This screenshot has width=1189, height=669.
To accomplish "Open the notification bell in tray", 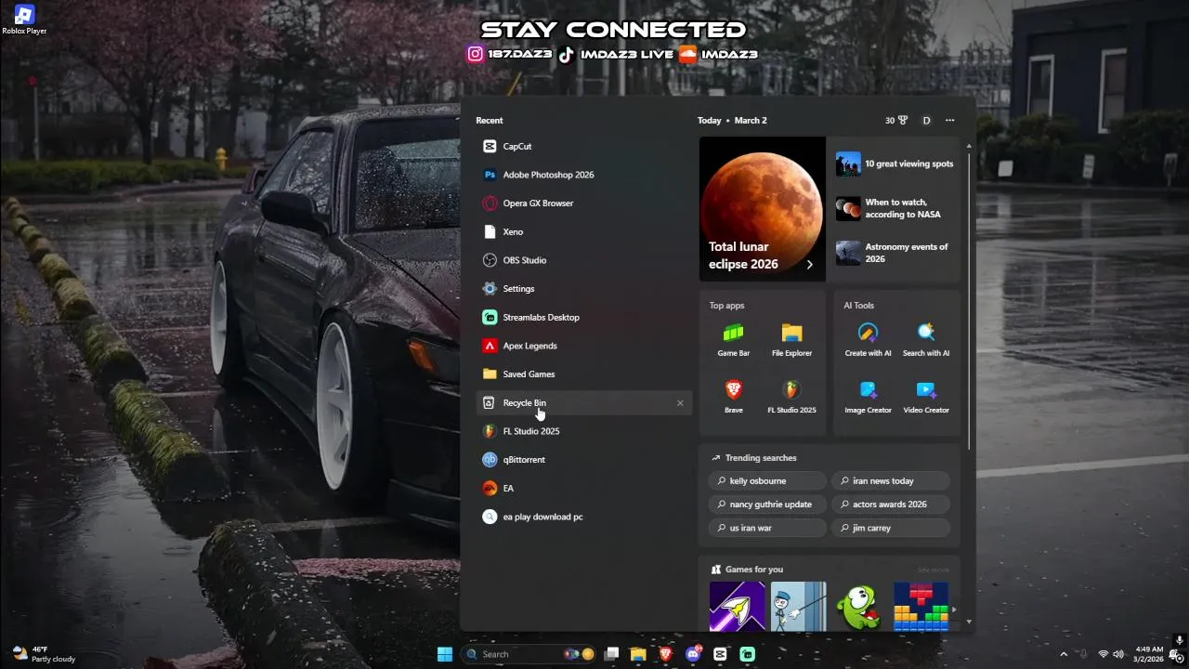I will click(x=1176, y=657).
